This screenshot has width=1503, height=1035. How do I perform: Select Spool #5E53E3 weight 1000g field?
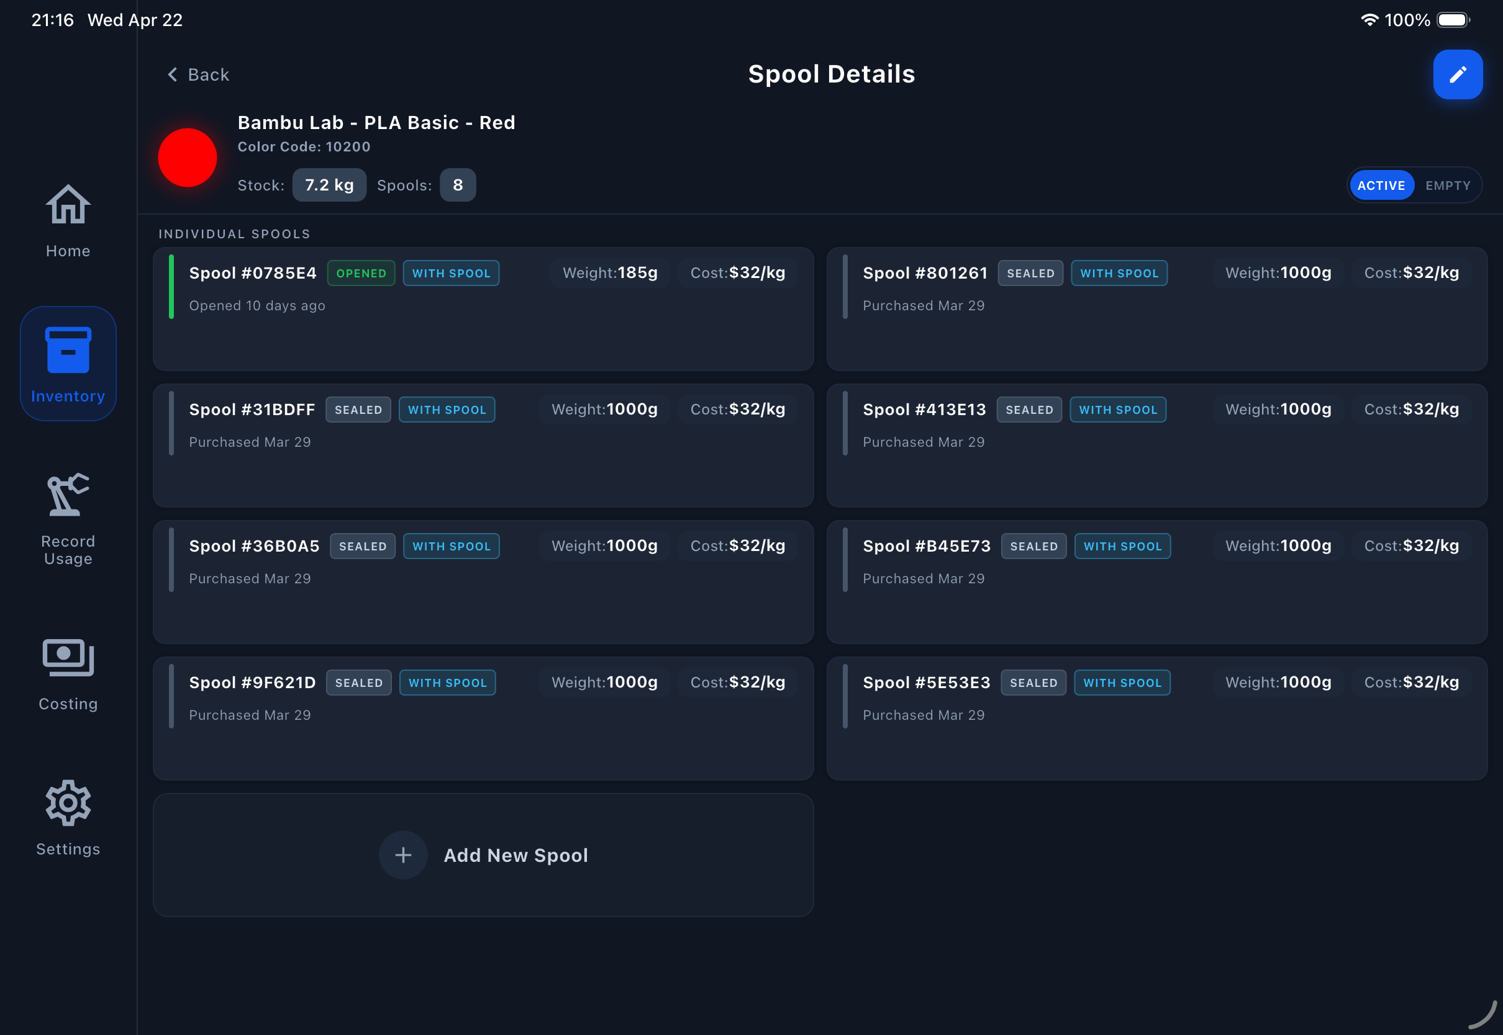tap(1277, 682)
